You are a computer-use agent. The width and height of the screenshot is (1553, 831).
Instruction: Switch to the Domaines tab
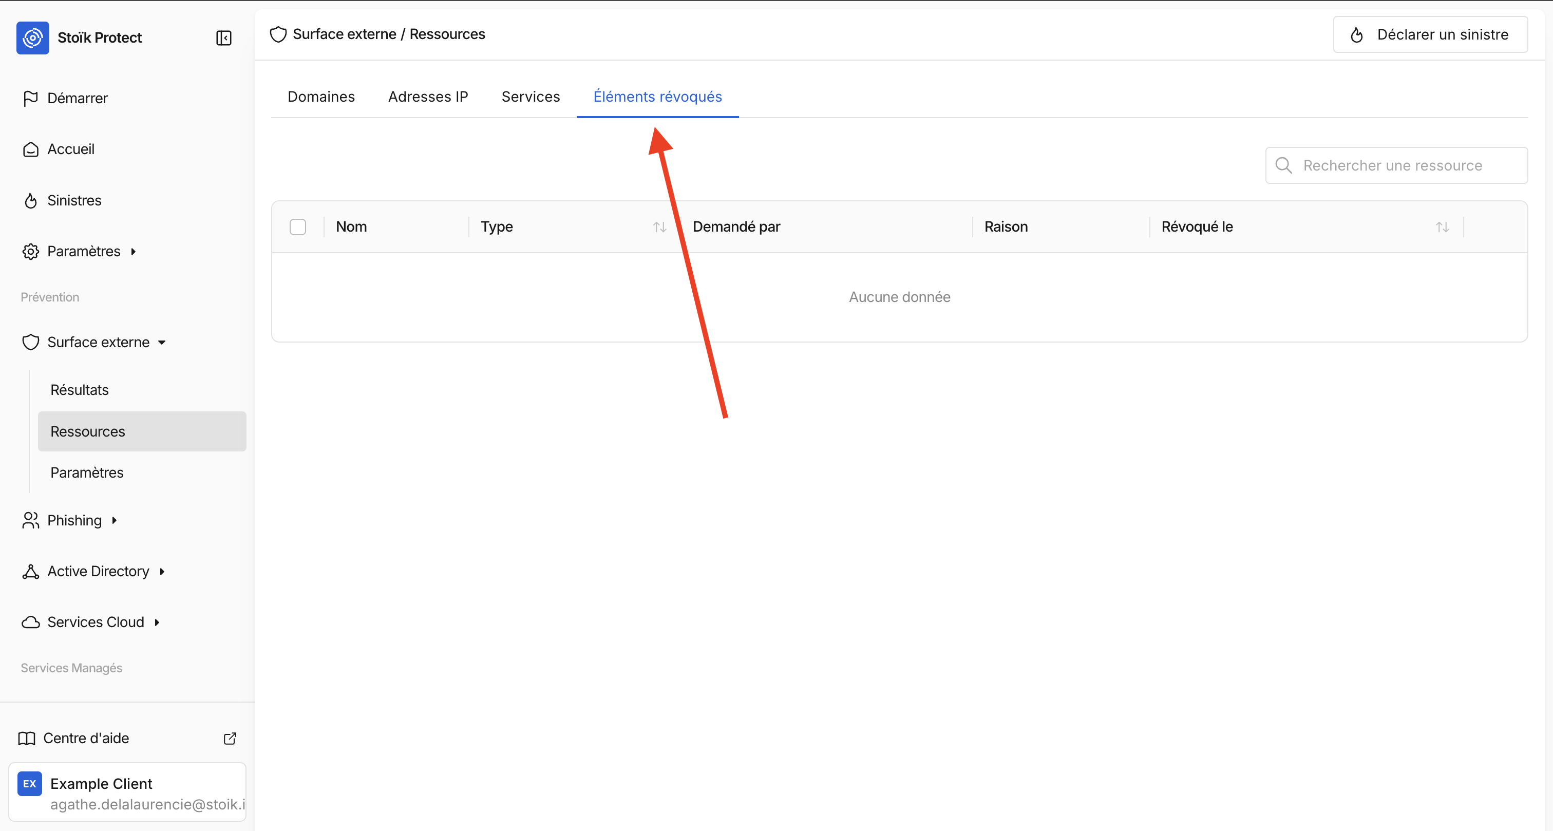coord(321,97)
